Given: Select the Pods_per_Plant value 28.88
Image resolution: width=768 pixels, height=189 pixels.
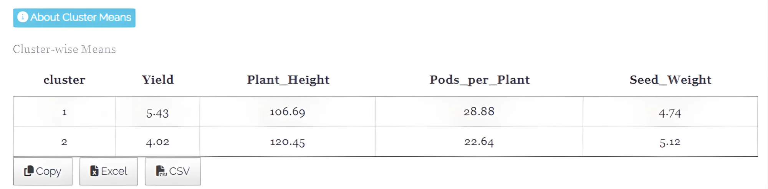Looking at the screenshot, I should point(479,111).
